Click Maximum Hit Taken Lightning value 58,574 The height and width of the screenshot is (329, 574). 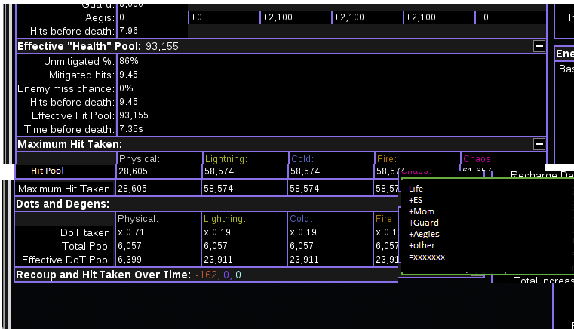pos(218,189)
